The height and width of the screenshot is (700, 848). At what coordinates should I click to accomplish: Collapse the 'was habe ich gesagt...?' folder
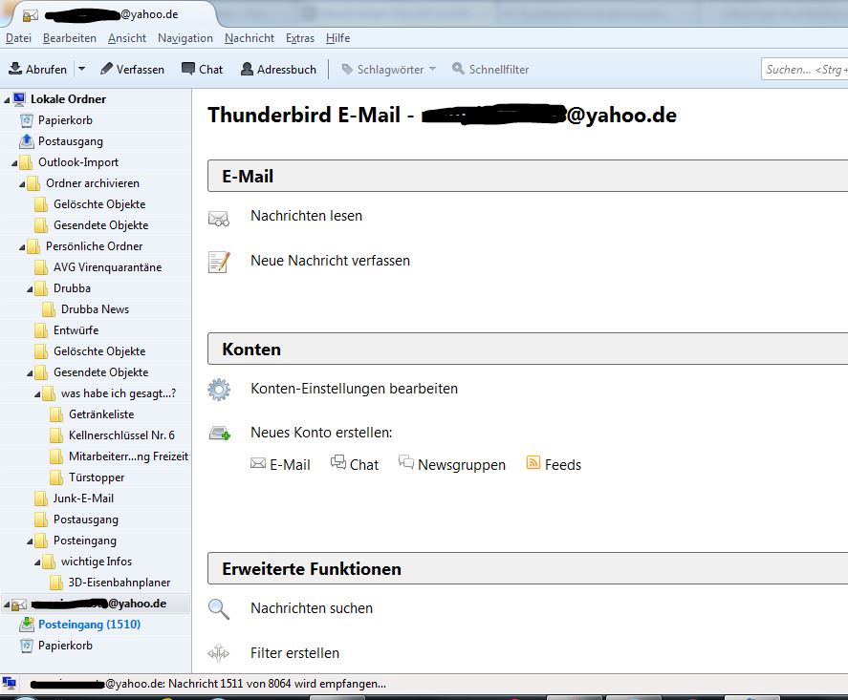pos(37,394)
